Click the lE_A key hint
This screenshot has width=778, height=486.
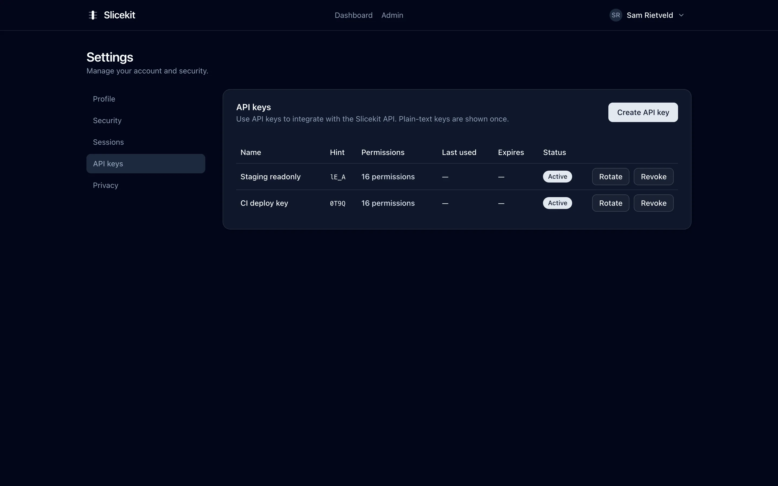point(338,177)
